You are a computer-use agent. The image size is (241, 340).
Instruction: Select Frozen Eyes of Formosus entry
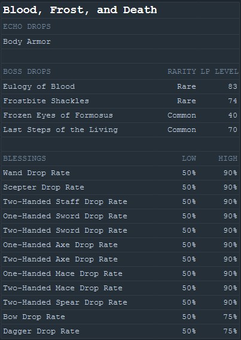pyautogui.click(x=58, y=115)
